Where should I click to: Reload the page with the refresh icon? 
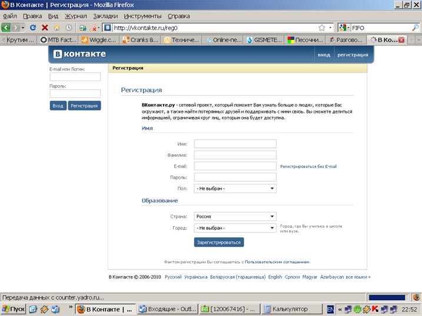[33, 28]
